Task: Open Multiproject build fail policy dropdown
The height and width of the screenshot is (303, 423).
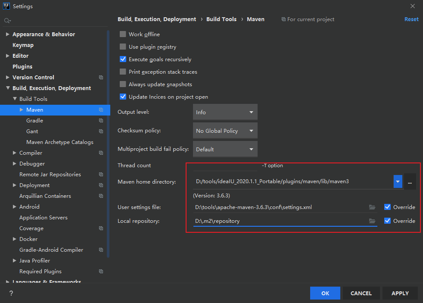Action: pos(225,149)
